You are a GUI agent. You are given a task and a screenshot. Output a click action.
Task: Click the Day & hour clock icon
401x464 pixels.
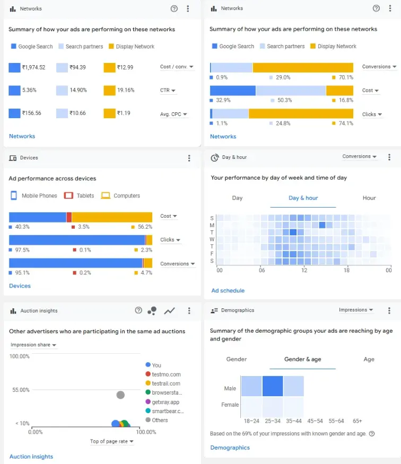pyautogui.click(x=215, y=158)
